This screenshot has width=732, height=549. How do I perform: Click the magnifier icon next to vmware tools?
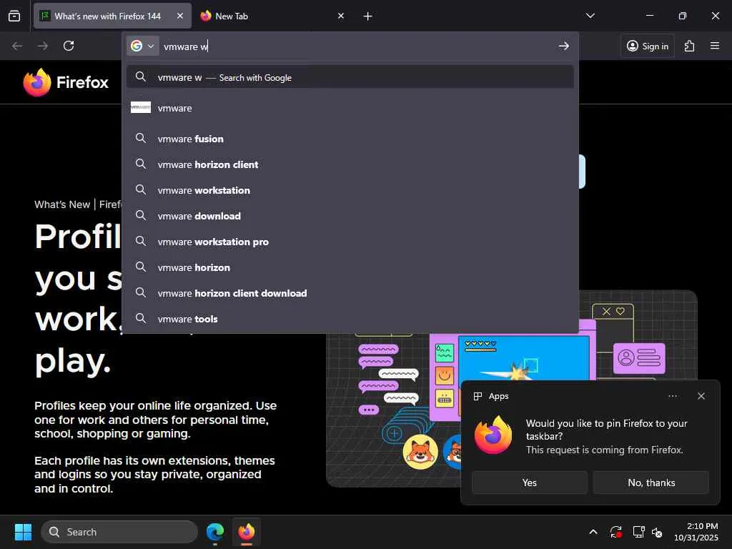(x=141, y=318)
